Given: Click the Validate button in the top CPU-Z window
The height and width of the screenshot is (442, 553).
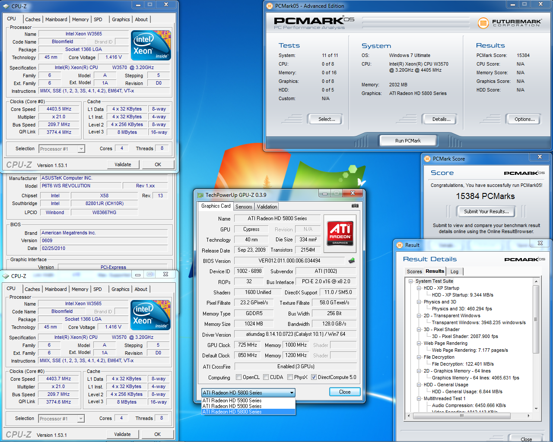Looking at the screenshot, I should [x=123, y=164].
